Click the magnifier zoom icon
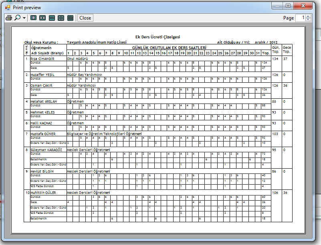The height and width of the screenshot is (245, 321). point(18,18)
